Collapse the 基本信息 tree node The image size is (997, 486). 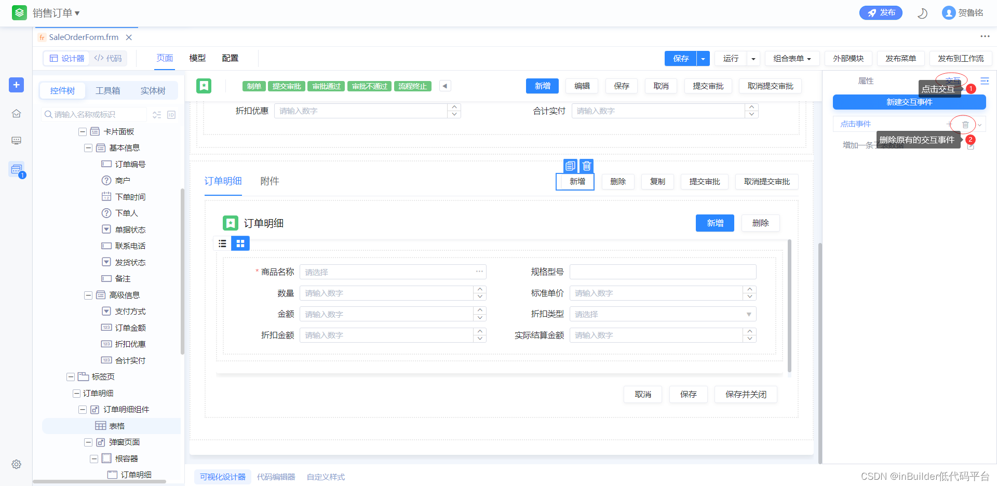pyautogui.click(x=88, y=148)
